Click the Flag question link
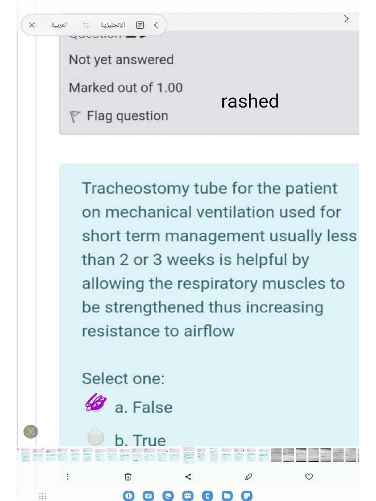Image resolution: width=376 pixels, height=501 pixels. (127, 116)
